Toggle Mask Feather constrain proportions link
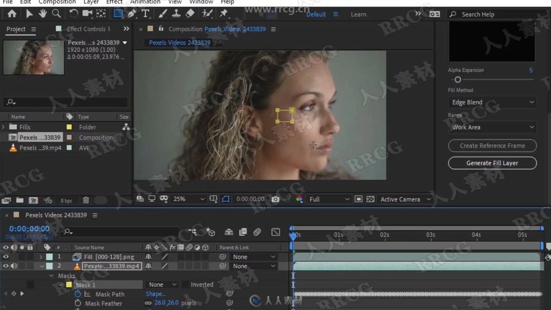 click(148, 303)
